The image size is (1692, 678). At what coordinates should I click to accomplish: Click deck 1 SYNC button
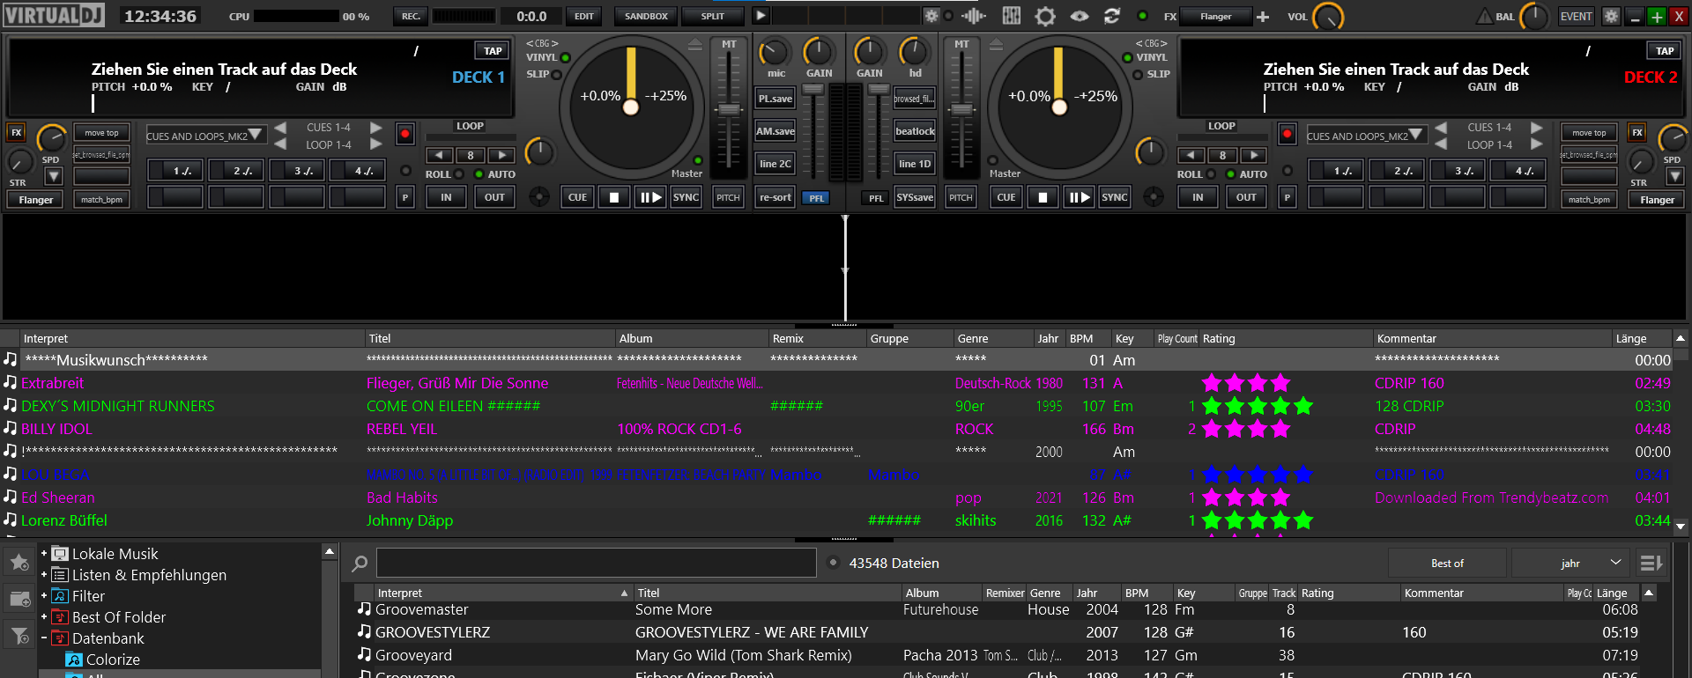point(686,197)
